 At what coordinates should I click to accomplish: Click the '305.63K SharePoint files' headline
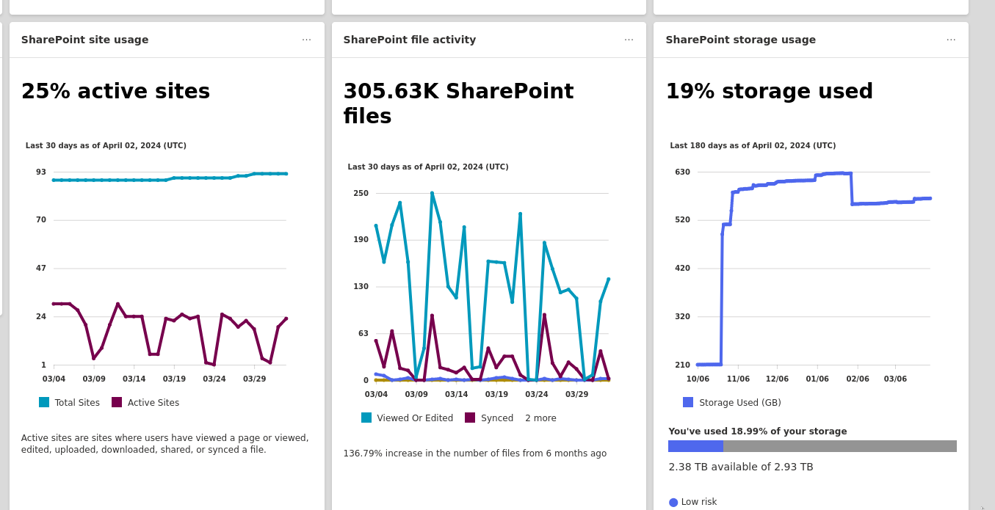[458, 103]
